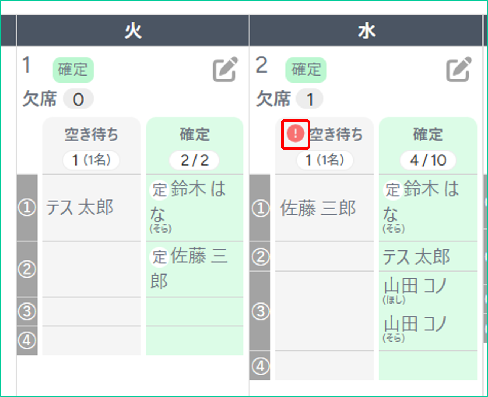Click the 2/2 capacity pill under Tuesday 確定

(x=194, y=160)
